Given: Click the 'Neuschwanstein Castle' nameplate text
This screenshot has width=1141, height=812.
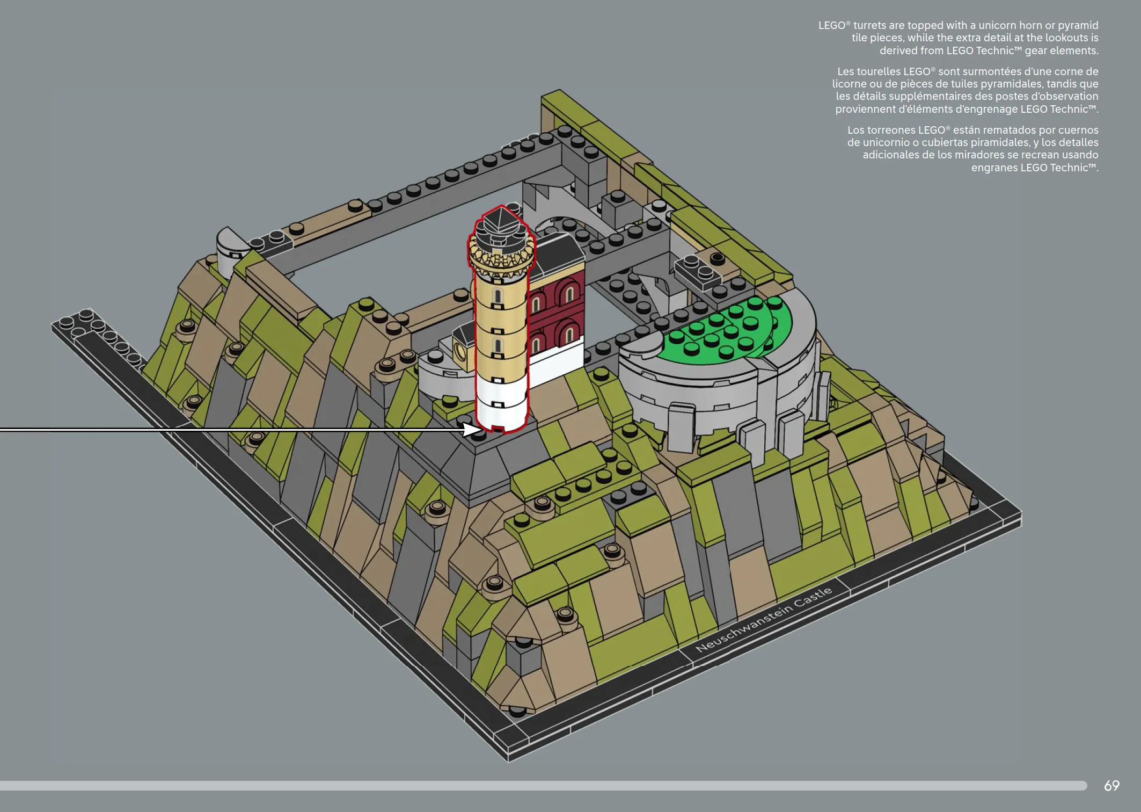Looking at the screenshot, I should [x=764, y=619].
